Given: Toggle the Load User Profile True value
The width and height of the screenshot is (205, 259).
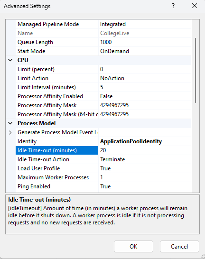Looking at the screenshot, I should [x=145, y=168].
